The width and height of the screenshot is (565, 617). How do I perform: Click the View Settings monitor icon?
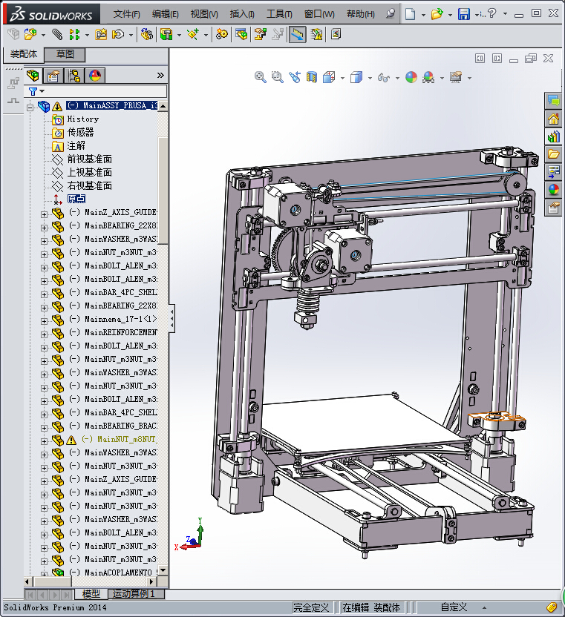pos(456,76)
